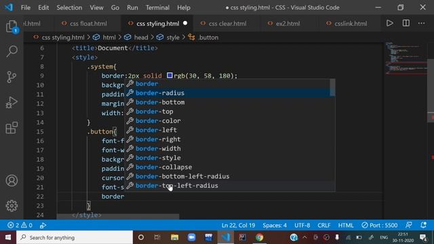Open notifications bell in status bar
Screen dimensions: 434x244
423,225
